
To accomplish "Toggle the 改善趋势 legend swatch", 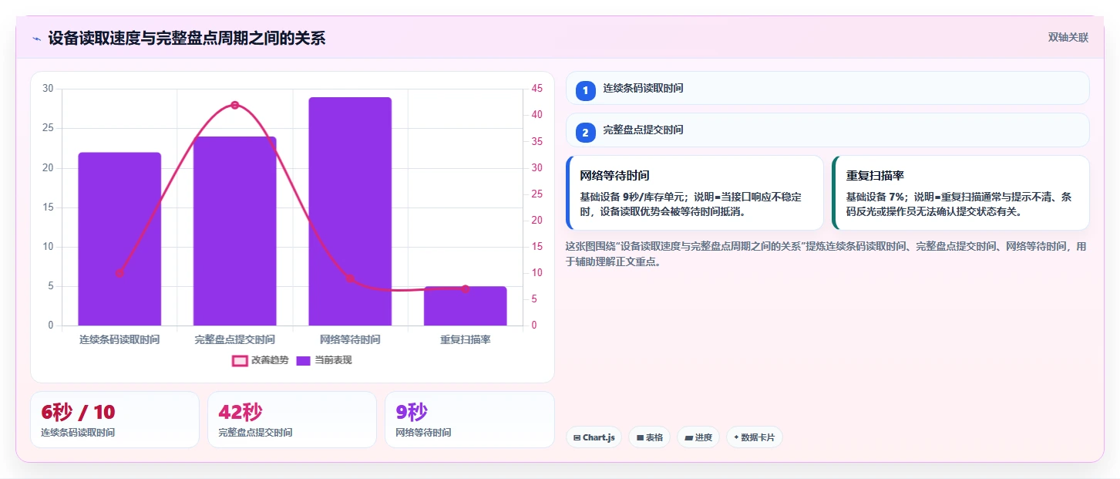I will coord(240,360).
